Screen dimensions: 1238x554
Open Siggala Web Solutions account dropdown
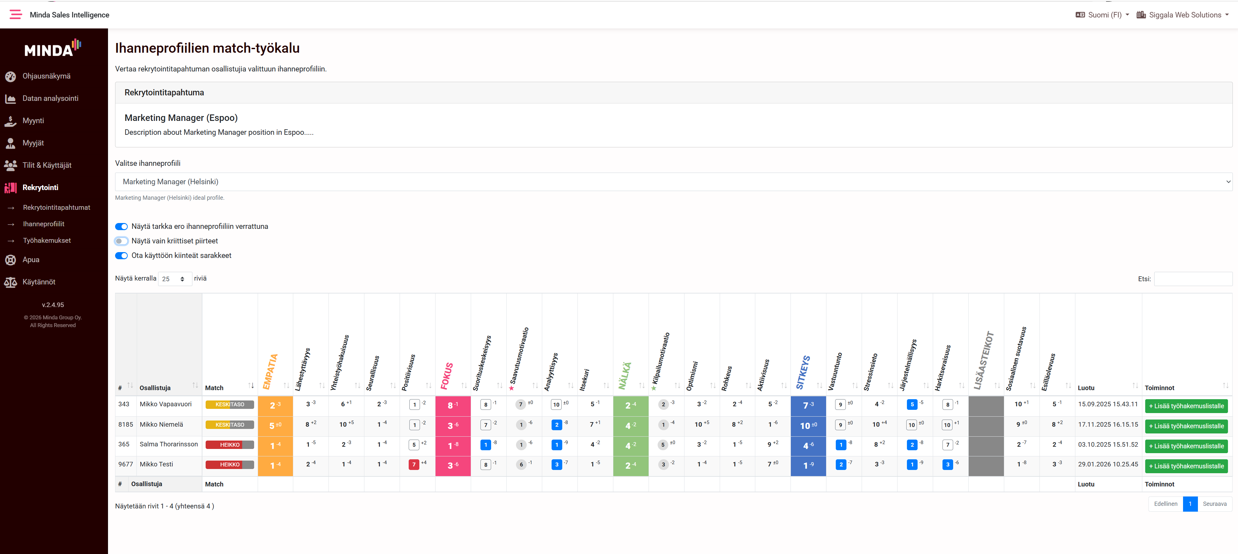1183,15
